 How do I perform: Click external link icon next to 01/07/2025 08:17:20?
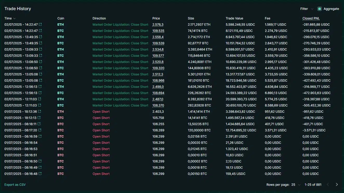click(x=40, y=130)
